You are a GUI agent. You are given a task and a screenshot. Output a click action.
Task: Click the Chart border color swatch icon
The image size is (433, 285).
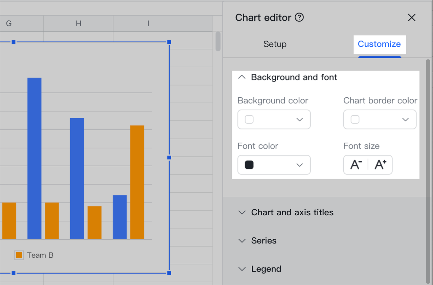tap(355, 119)
